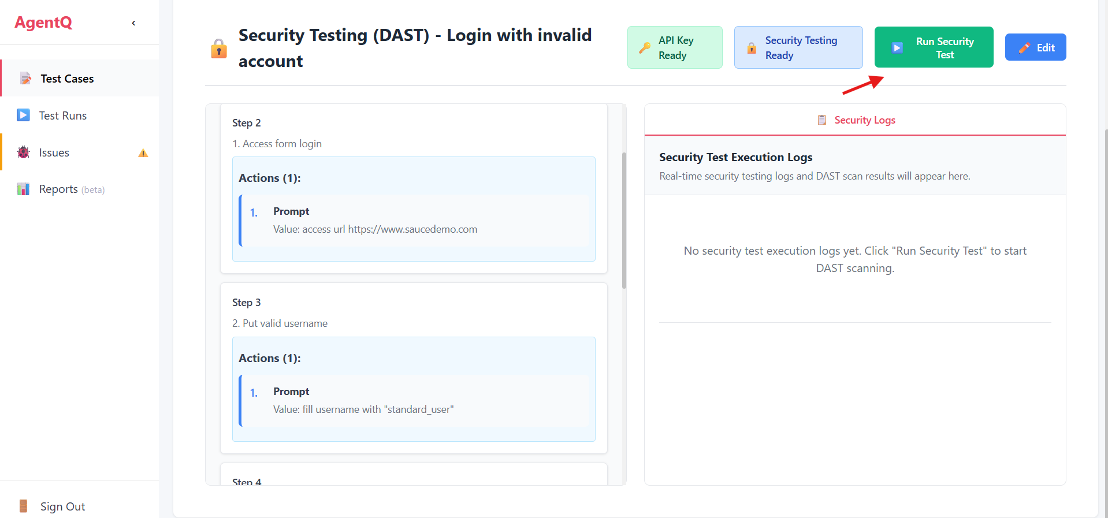This screenshot has width=1108, height=518.
Task: Click the padlock icon beside page title
Action: 219,49
